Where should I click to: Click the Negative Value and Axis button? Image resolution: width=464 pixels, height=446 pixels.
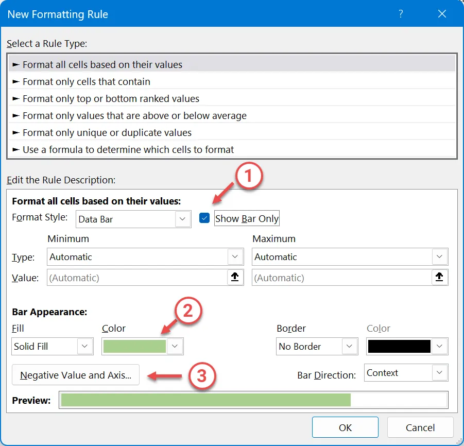click(76, 375)
